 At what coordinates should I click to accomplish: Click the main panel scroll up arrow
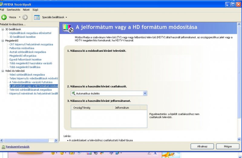pos(239,24)
